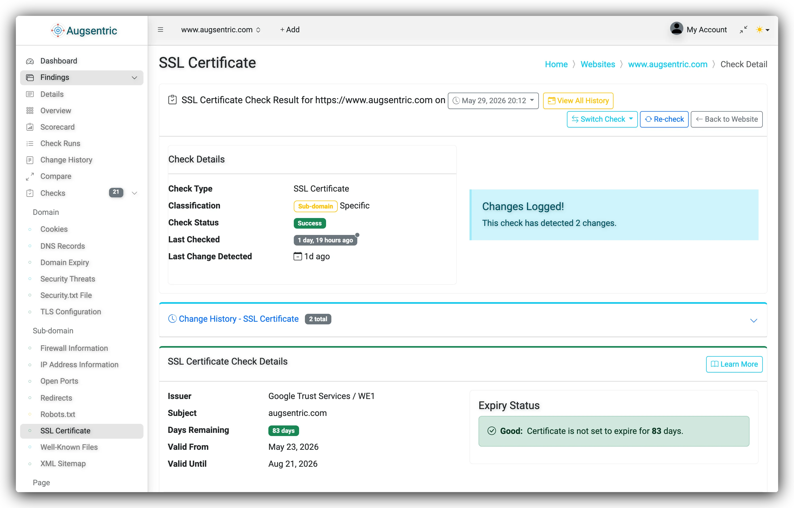Viewport: 794px width, 508px height.
Task: Click View All History button
Action: pos(578,101)
